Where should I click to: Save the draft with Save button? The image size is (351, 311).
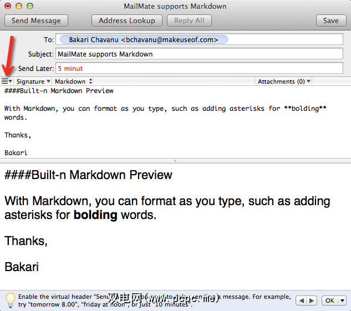click(331, 21)
